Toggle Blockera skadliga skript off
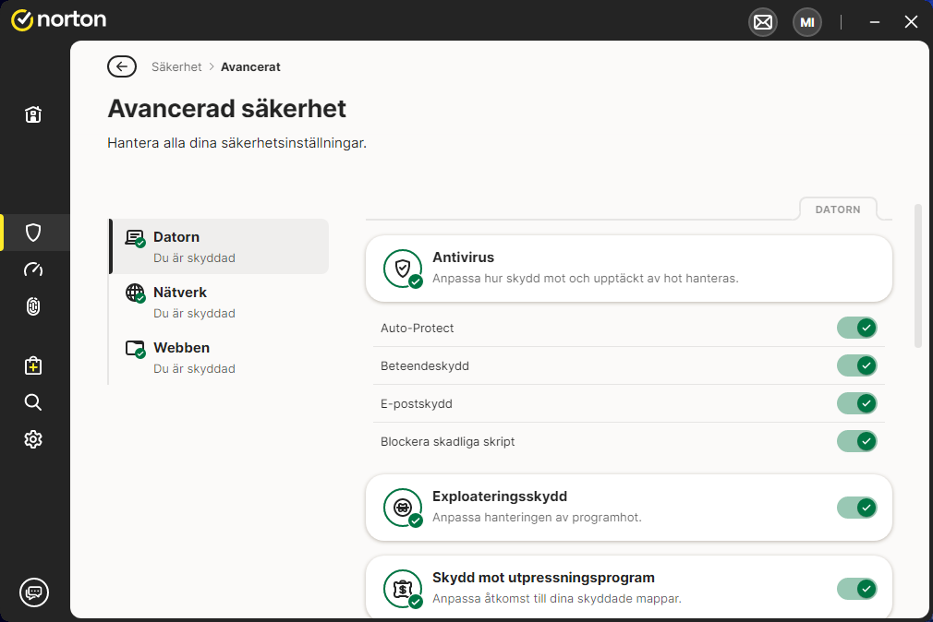The image size is (933, 622). (856, 441)
